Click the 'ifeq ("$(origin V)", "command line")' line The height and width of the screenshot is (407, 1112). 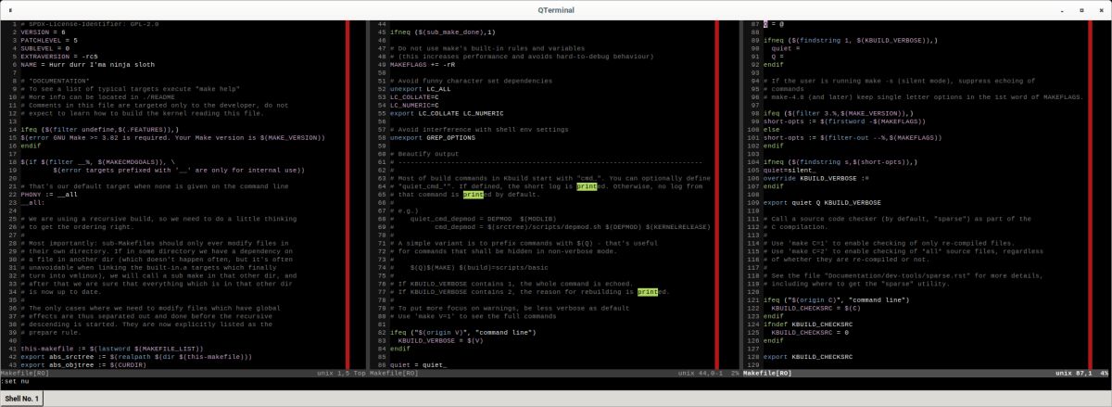click(461, 332)
